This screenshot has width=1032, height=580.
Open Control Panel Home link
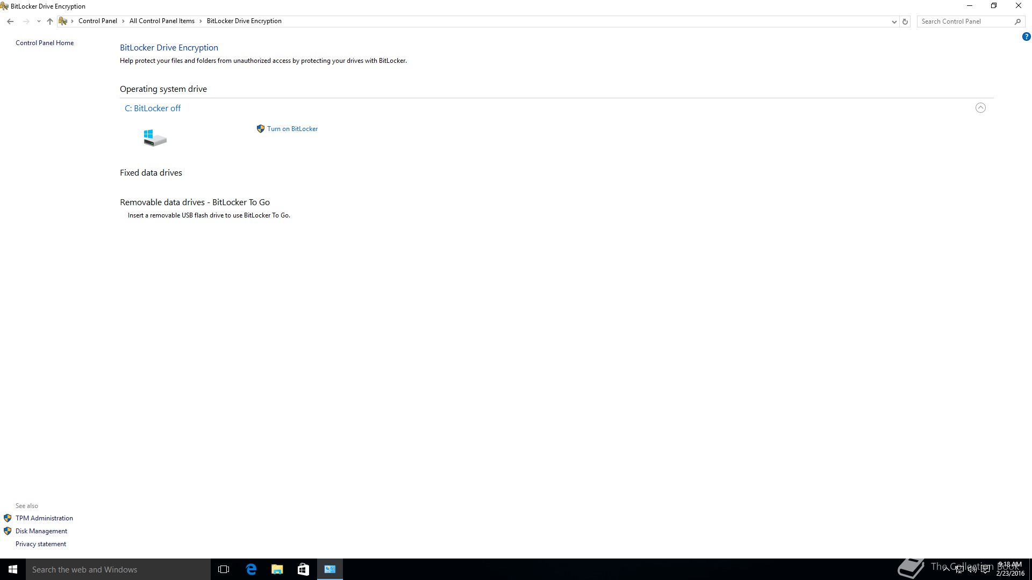click(45, 43)
